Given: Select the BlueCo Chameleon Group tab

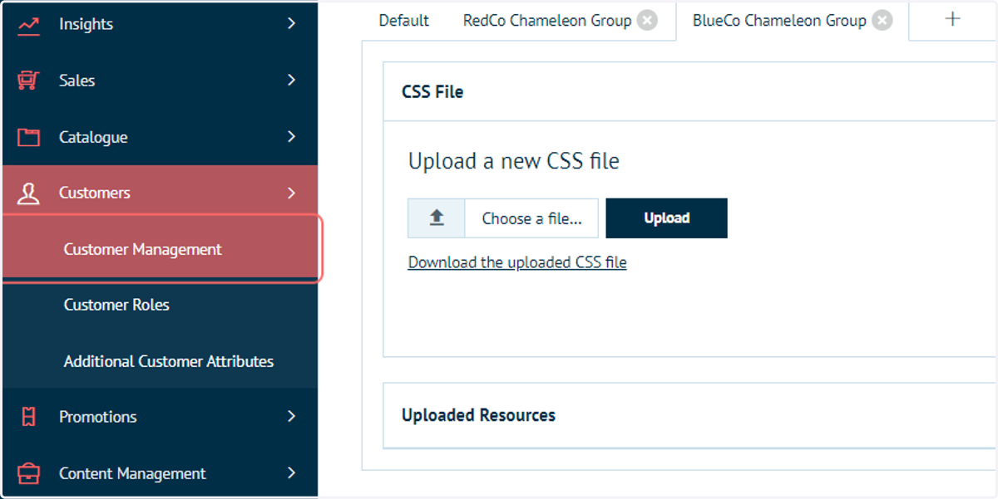Looking at the screenshot, I should 779,21.
